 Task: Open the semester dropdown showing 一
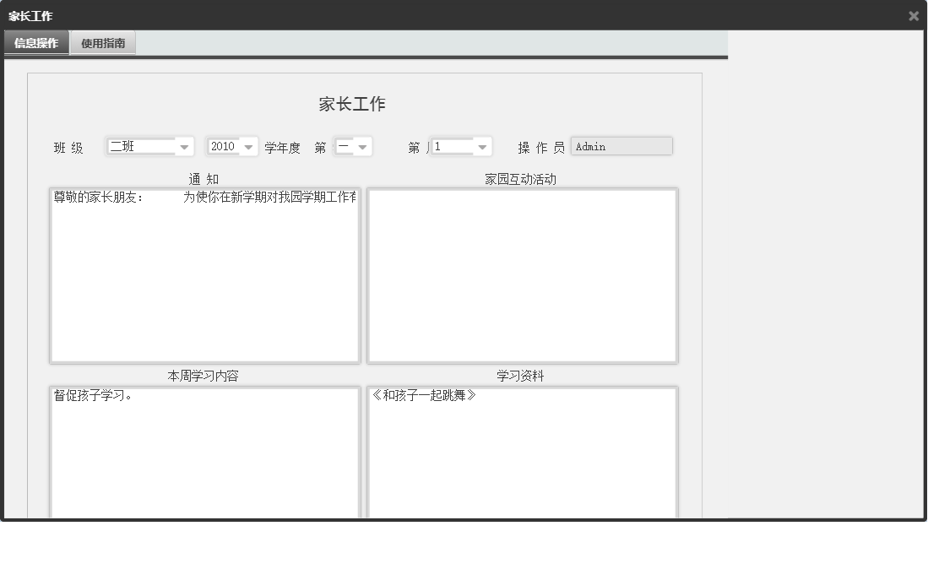[349, 146]
